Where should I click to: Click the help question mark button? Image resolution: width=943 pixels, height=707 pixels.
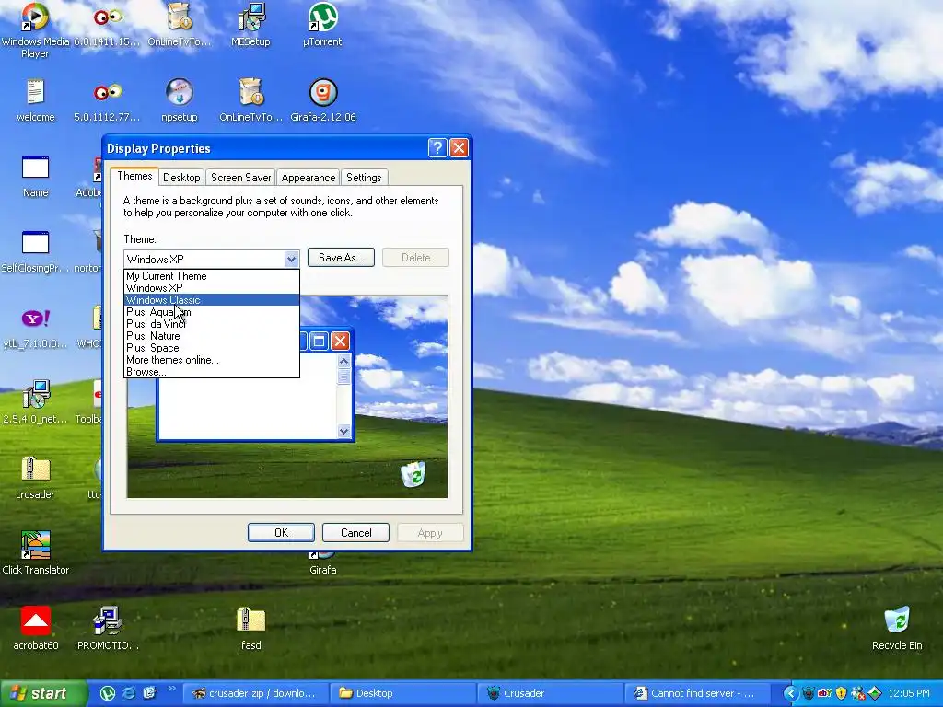tap(437, 148)
